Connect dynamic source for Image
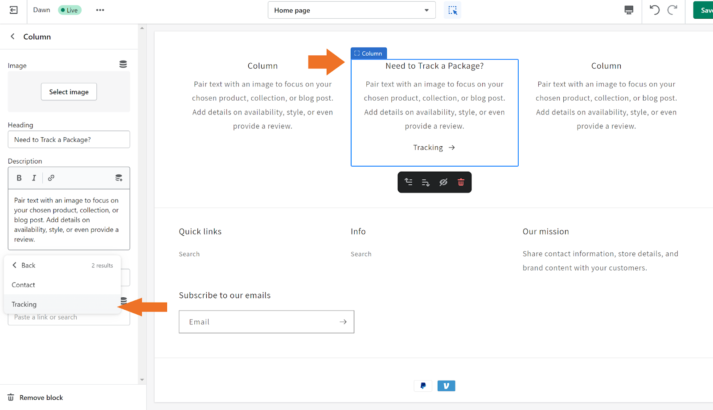This screenshot has width=713, height=410. click(123, 65)
